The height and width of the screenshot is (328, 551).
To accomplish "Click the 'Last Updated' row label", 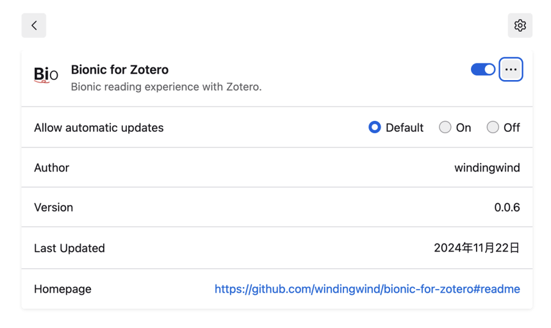I will coord(69,248).
